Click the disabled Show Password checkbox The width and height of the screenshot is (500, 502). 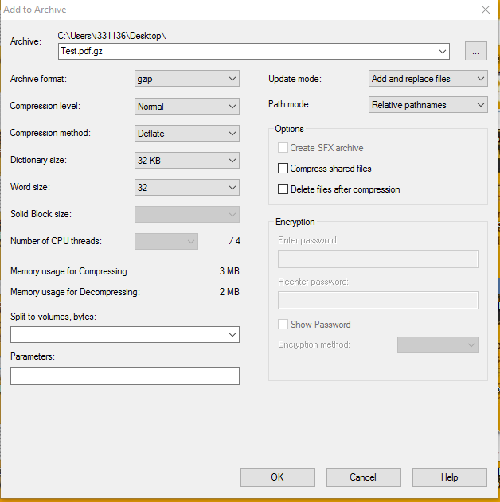click(283, 325)
